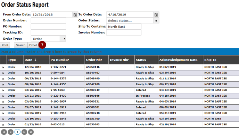This screenshot has width=239, height=135.
Task: Select the NORTH EAST ship-to for AS551700
Action: pyautogui.click(x=221, y=119)
